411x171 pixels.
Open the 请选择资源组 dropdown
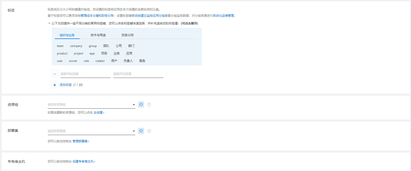[91, 105]
